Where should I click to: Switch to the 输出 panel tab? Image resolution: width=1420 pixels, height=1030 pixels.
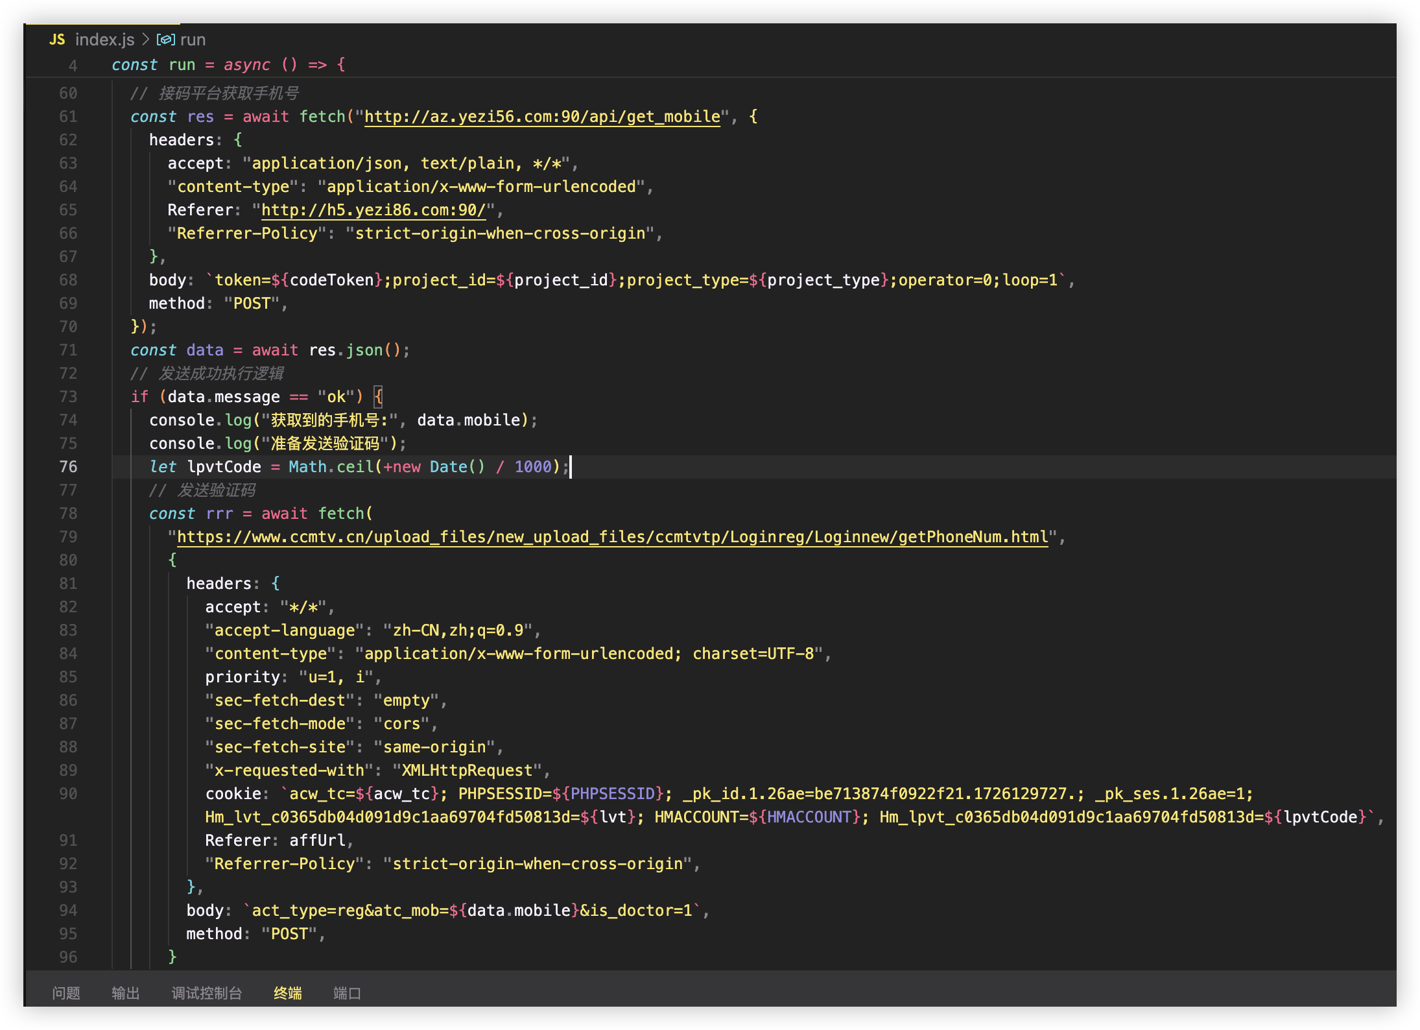126,993
